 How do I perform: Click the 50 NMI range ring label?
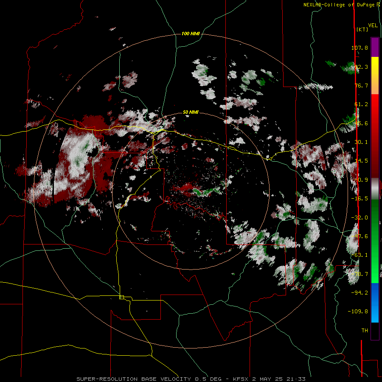tap(191, 112)
